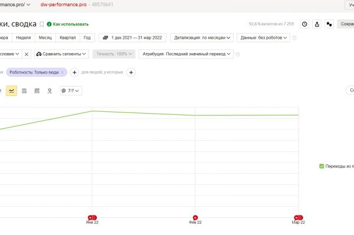354x235 pixels.
Task: Select the stacked area chart icon
Action: 24,91
